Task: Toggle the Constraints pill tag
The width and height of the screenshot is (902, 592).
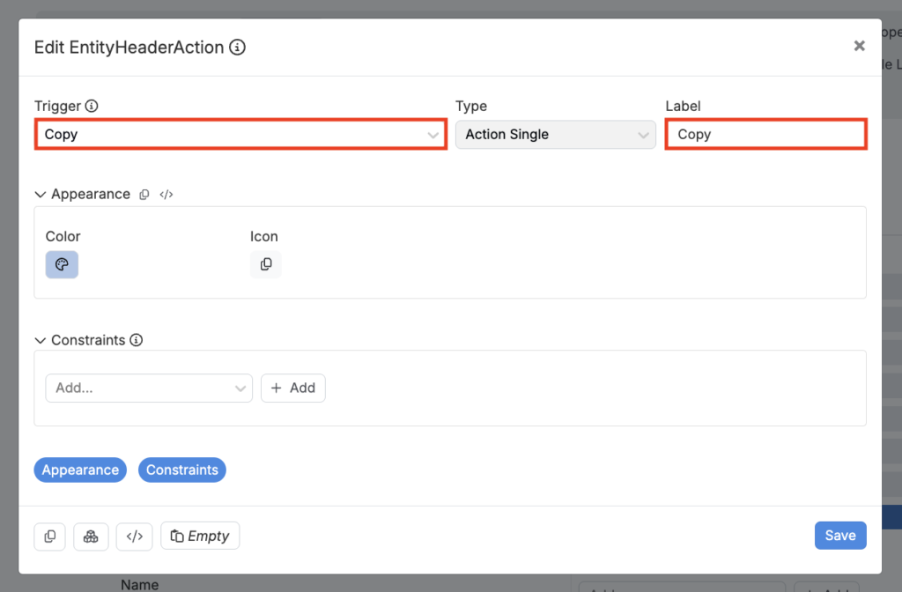Action: pyautogui.click(x=182, y=470)
